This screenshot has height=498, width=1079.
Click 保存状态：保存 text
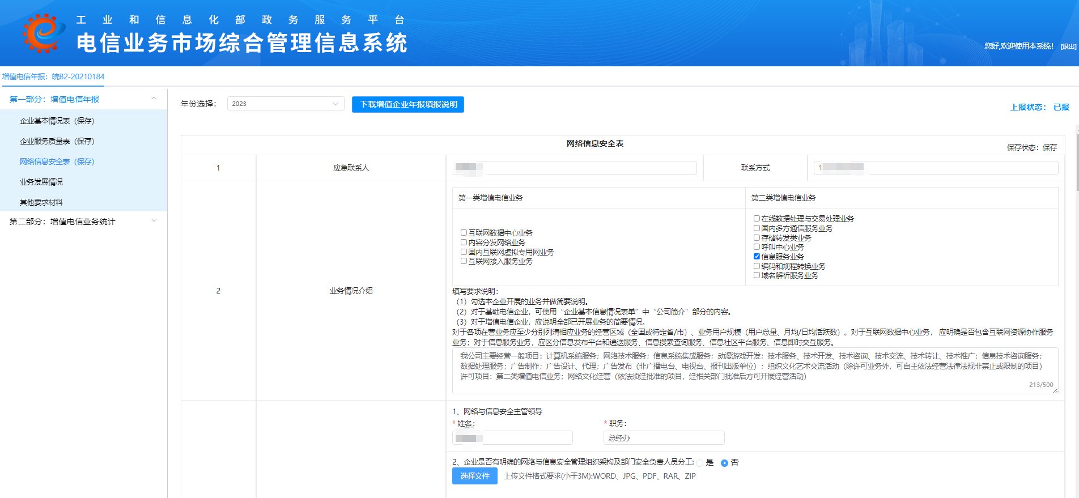(x=1032, y=147)
